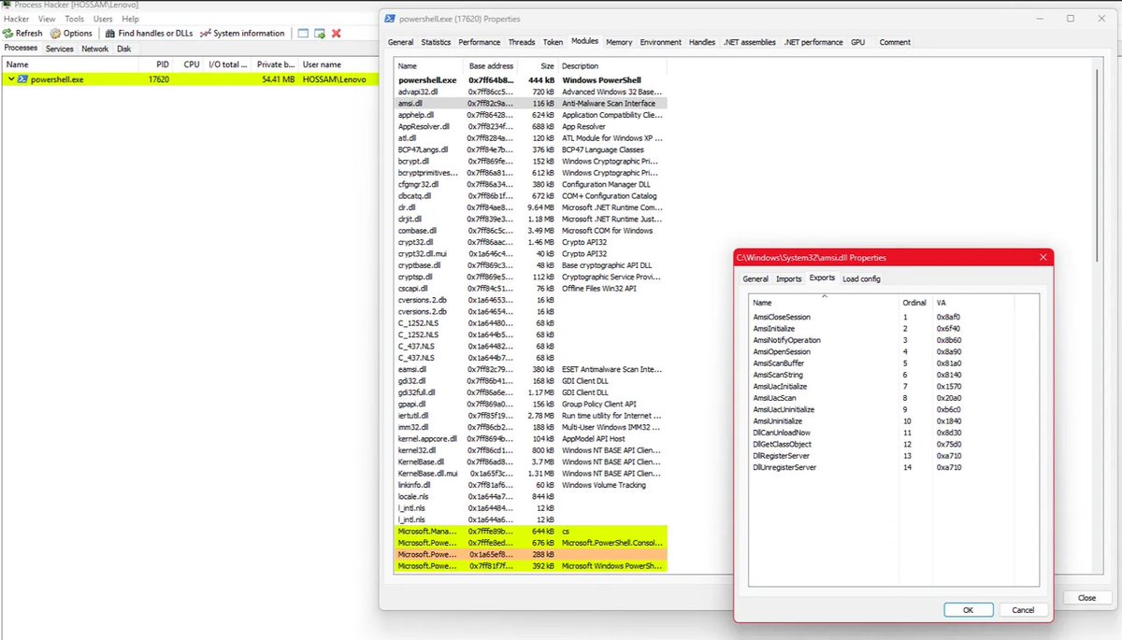This screenshot has width=1122, height=640.
Task: Click the Find window and thread icon
Action: pyautogui.click(x=320, y=34)
